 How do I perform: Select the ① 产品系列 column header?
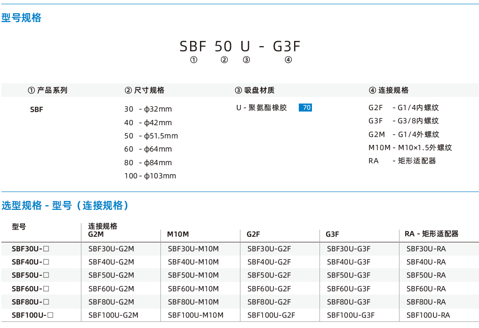pos(48,90)
